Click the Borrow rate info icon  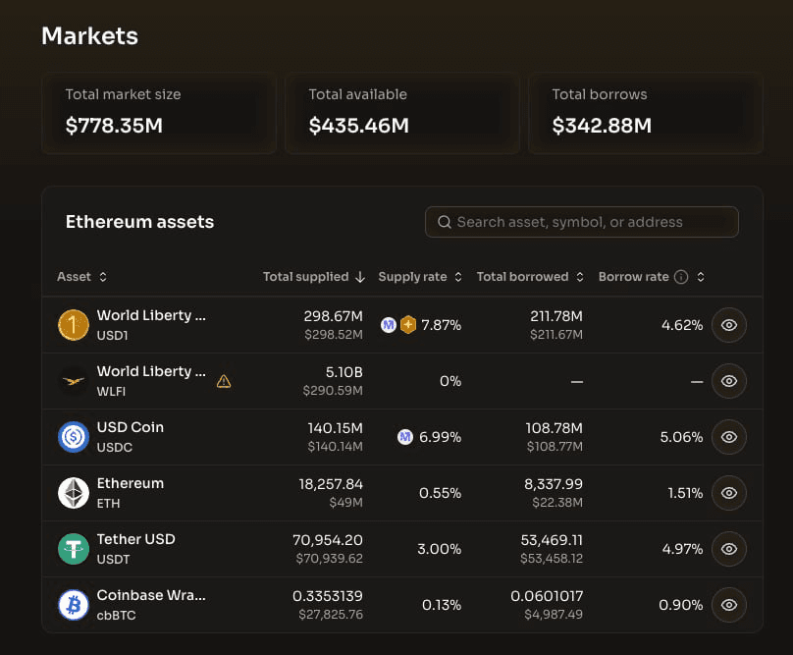pos(681,277)
